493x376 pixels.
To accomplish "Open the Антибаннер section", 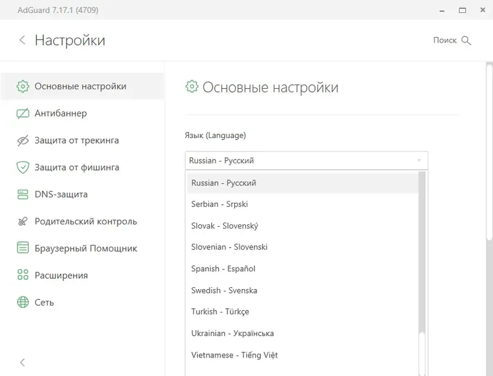I will (x=83, y=113).
